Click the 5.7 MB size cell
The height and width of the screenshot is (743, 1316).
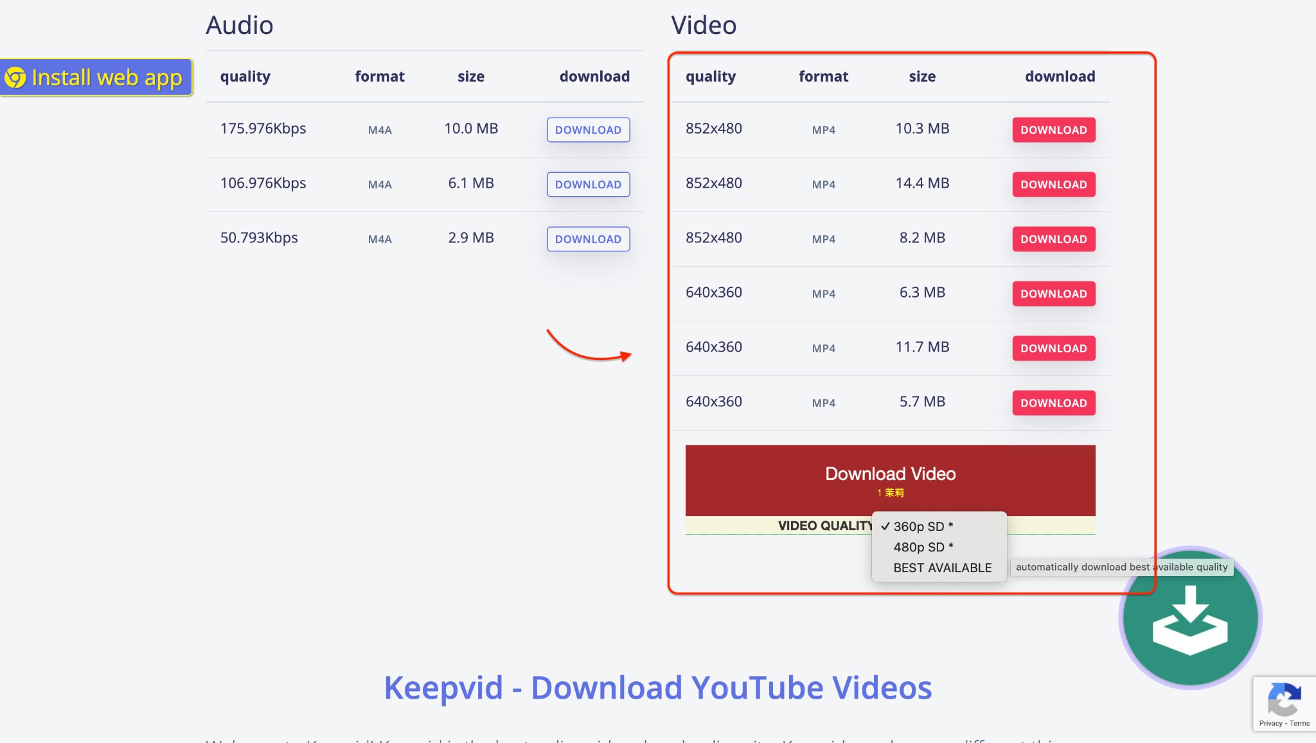[x=922, y=402]
